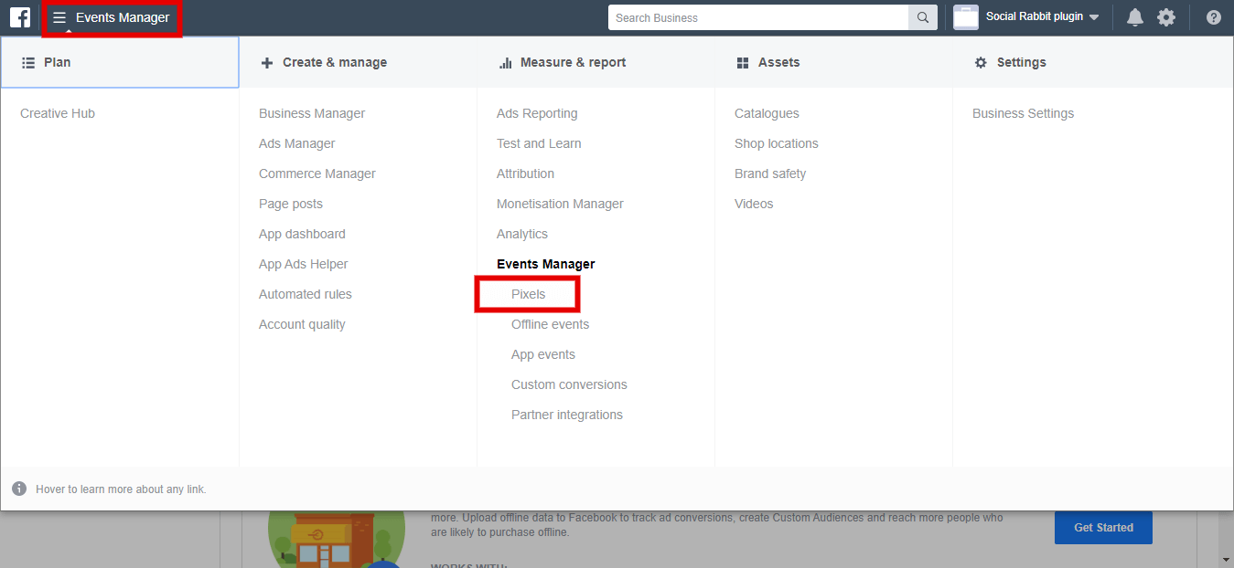Open Shop locations
This screenshot has width=1234, height=568.
(x=777, y=143)
